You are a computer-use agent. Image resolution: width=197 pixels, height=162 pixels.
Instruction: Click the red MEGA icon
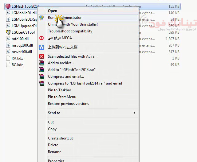(41, 38)
